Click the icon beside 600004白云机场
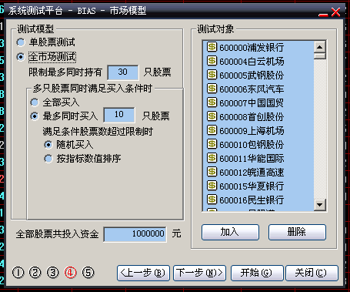Image resolution: width=350 pixels, height=292 pixels. (212, 61)
